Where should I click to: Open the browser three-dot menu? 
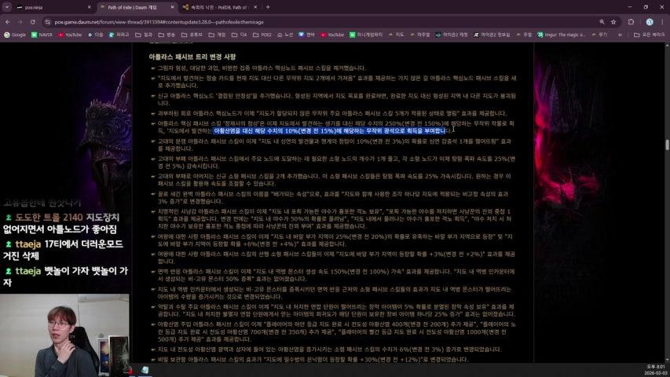pyautogui.click(x=662, y=22)
